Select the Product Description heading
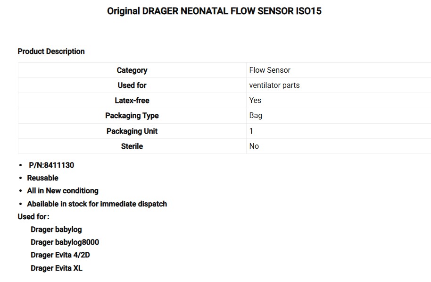This screenshot has height=282, width=431. (x=51, y=51)
